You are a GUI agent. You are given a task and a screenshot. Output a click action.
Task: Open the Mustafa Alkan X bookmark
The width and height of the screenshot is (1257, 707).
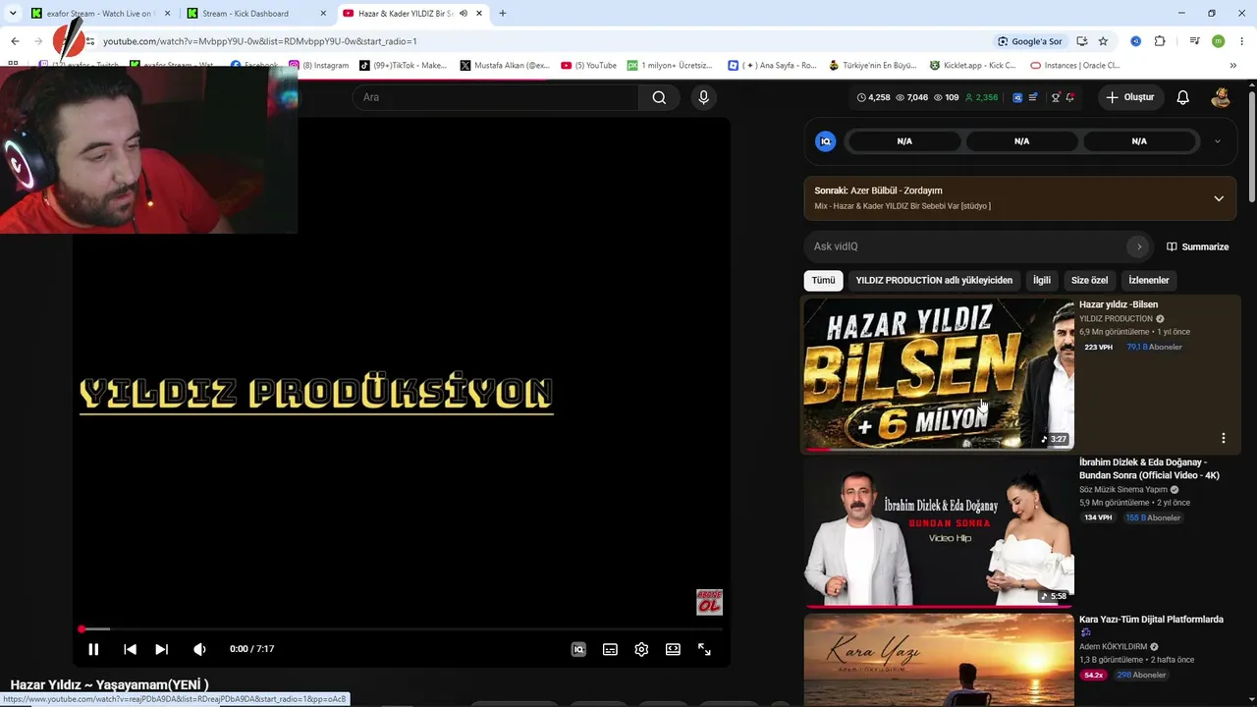pyautogui.click(x=505, y=66)
